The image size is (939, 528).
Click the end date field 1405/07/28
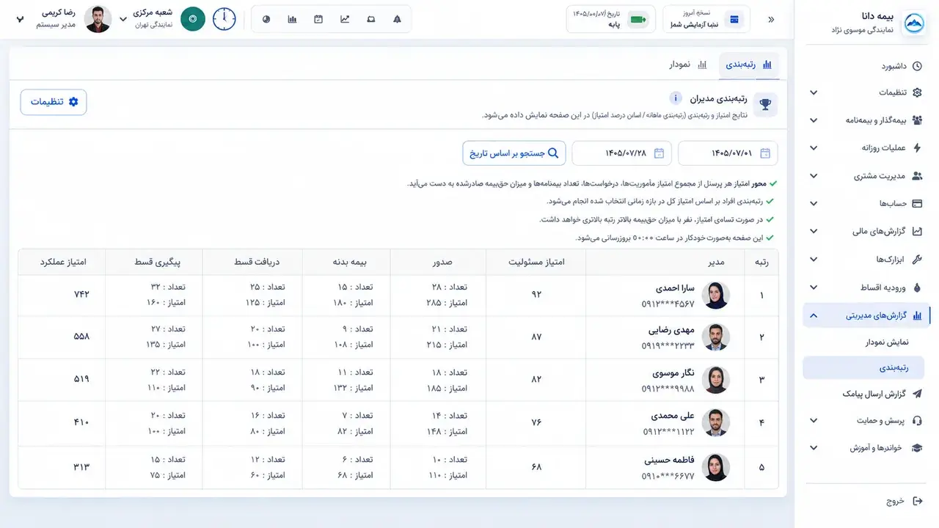point(621,153)
